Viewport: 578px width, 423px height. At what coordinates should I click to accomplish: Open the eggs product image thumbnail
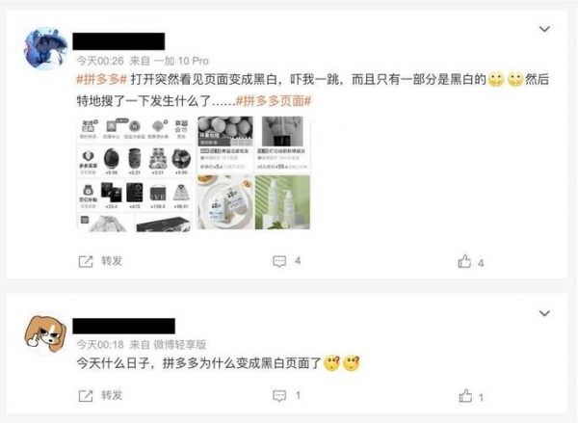[x=225, y=145]
